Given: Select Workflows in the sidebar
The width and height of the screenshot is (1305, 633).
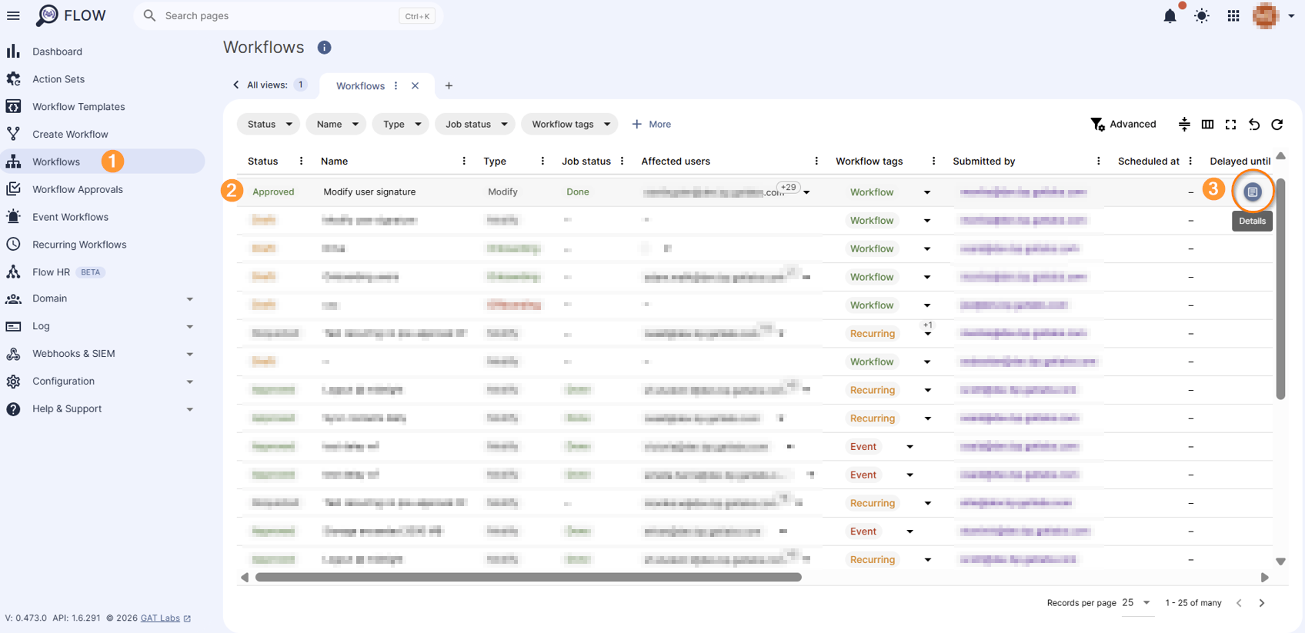Looking at the screenshot, I should [103, 162].
